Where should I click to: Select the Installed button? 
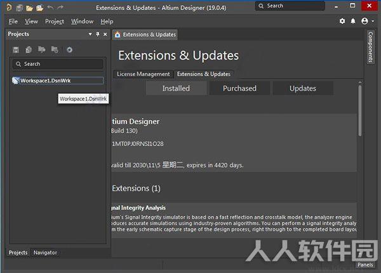[176, 88]
